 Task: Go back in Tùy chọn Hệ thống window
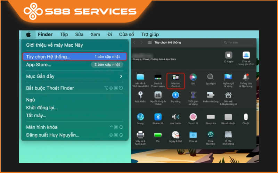[134, 42]
